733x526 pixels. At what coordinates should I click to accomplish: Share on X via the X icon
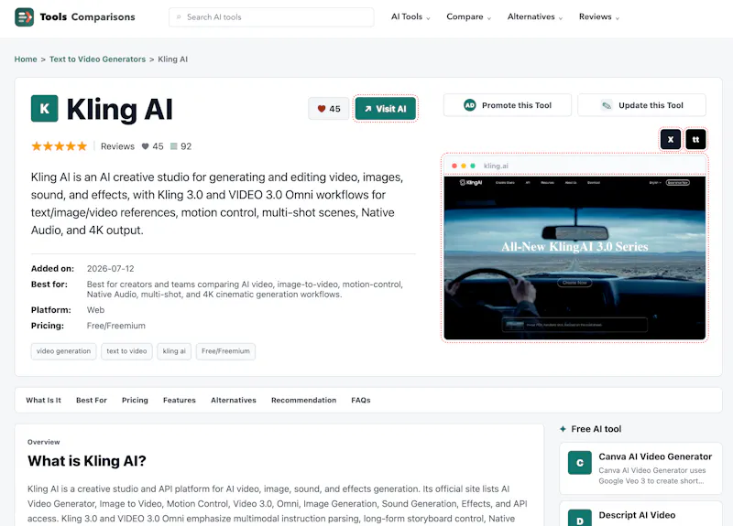tap(671, 139)
